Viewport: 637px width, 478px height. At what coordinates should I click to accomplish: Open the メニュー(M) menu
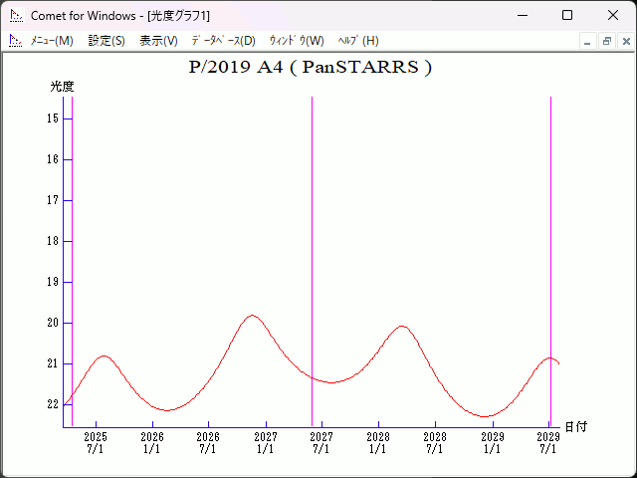pos(52,41)
